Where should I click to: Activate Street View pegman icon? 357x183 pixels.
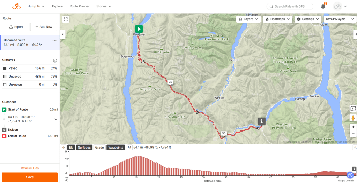click(x=353, y=118)
